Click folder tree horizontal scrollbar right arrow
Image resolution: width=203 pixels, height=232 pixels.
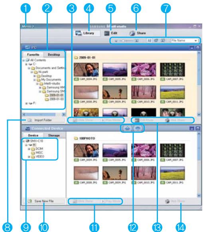(x=64, y=114)
